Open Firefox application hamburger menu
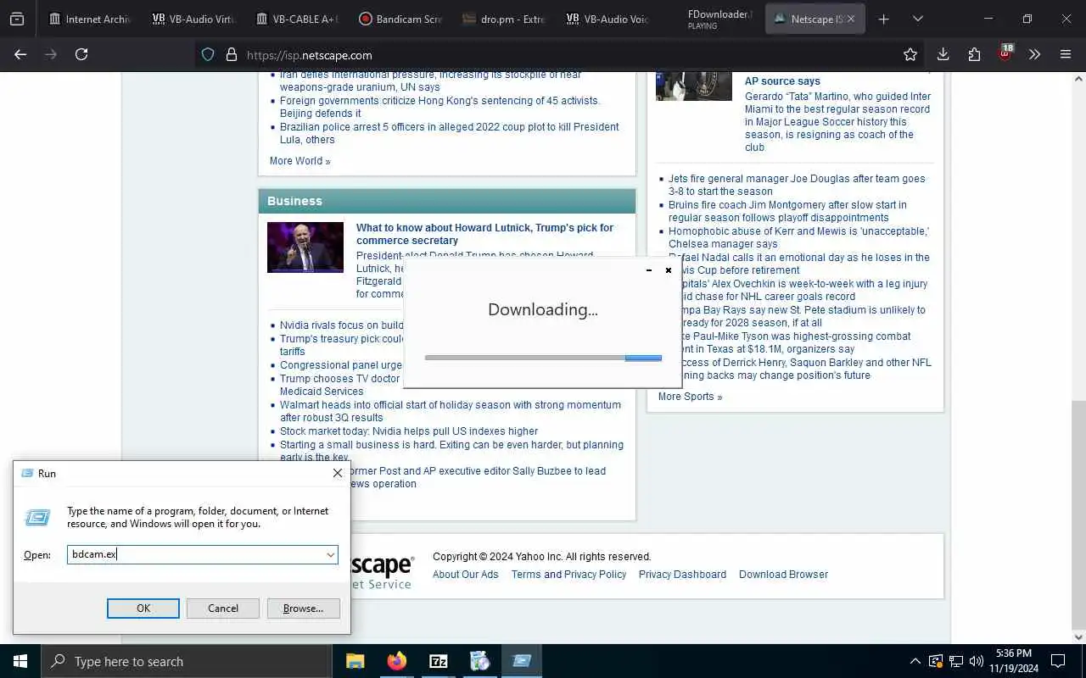The image size is (1086, 678). (1066, 54)
